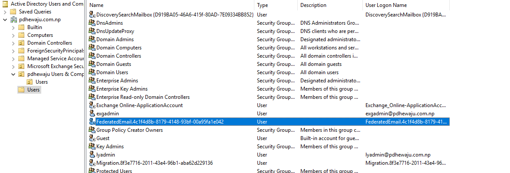Select the Migration.8f3e7716 user row
510x173 pixels.
tap(269, 163)
